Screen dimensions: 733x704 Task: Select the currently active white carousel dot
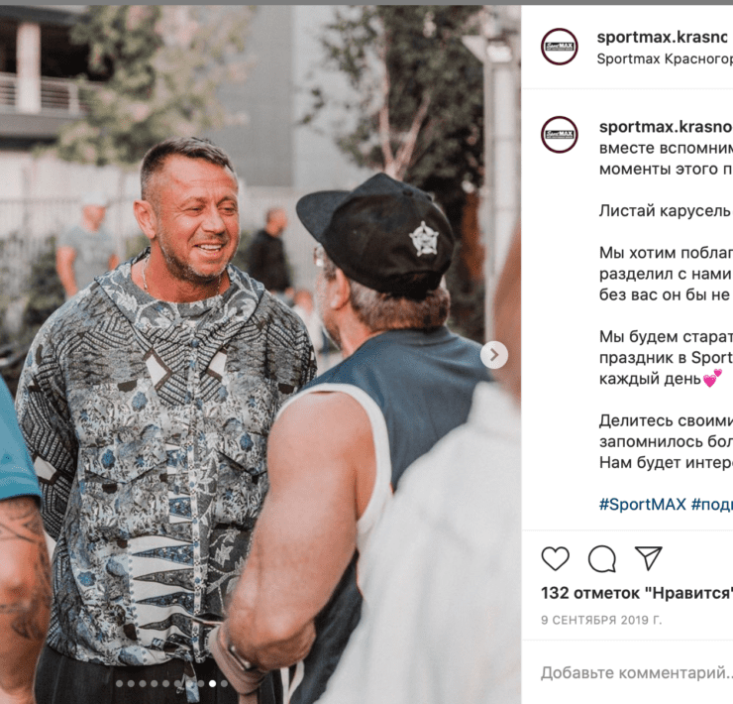(x=213, y=683)
